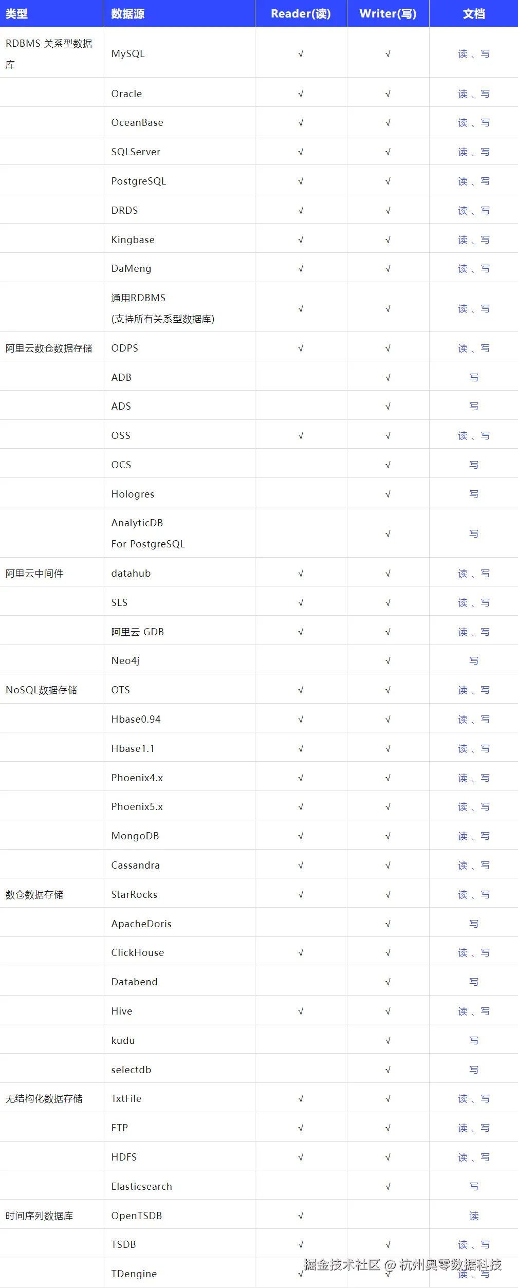Open the datahub read documentation link
The width and height of the screenshot is (518, 1288).
(x=463, y=574)
